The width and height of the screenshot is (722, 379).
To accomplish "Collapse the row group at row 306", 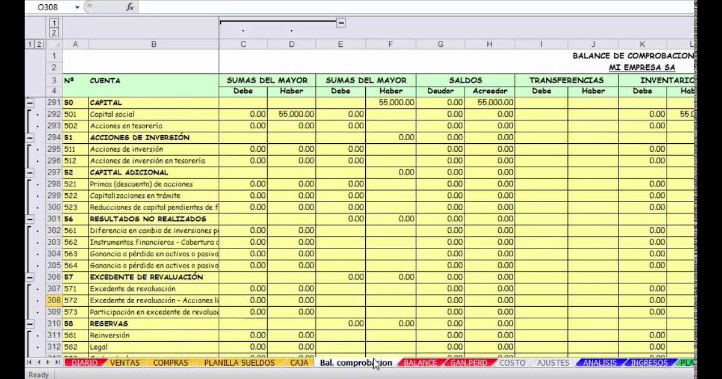I will [x=30, y=277].
